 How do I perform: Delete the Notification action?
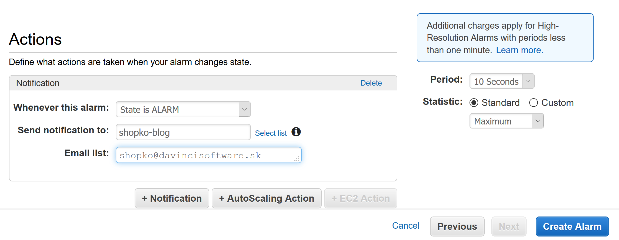(371, 83)
